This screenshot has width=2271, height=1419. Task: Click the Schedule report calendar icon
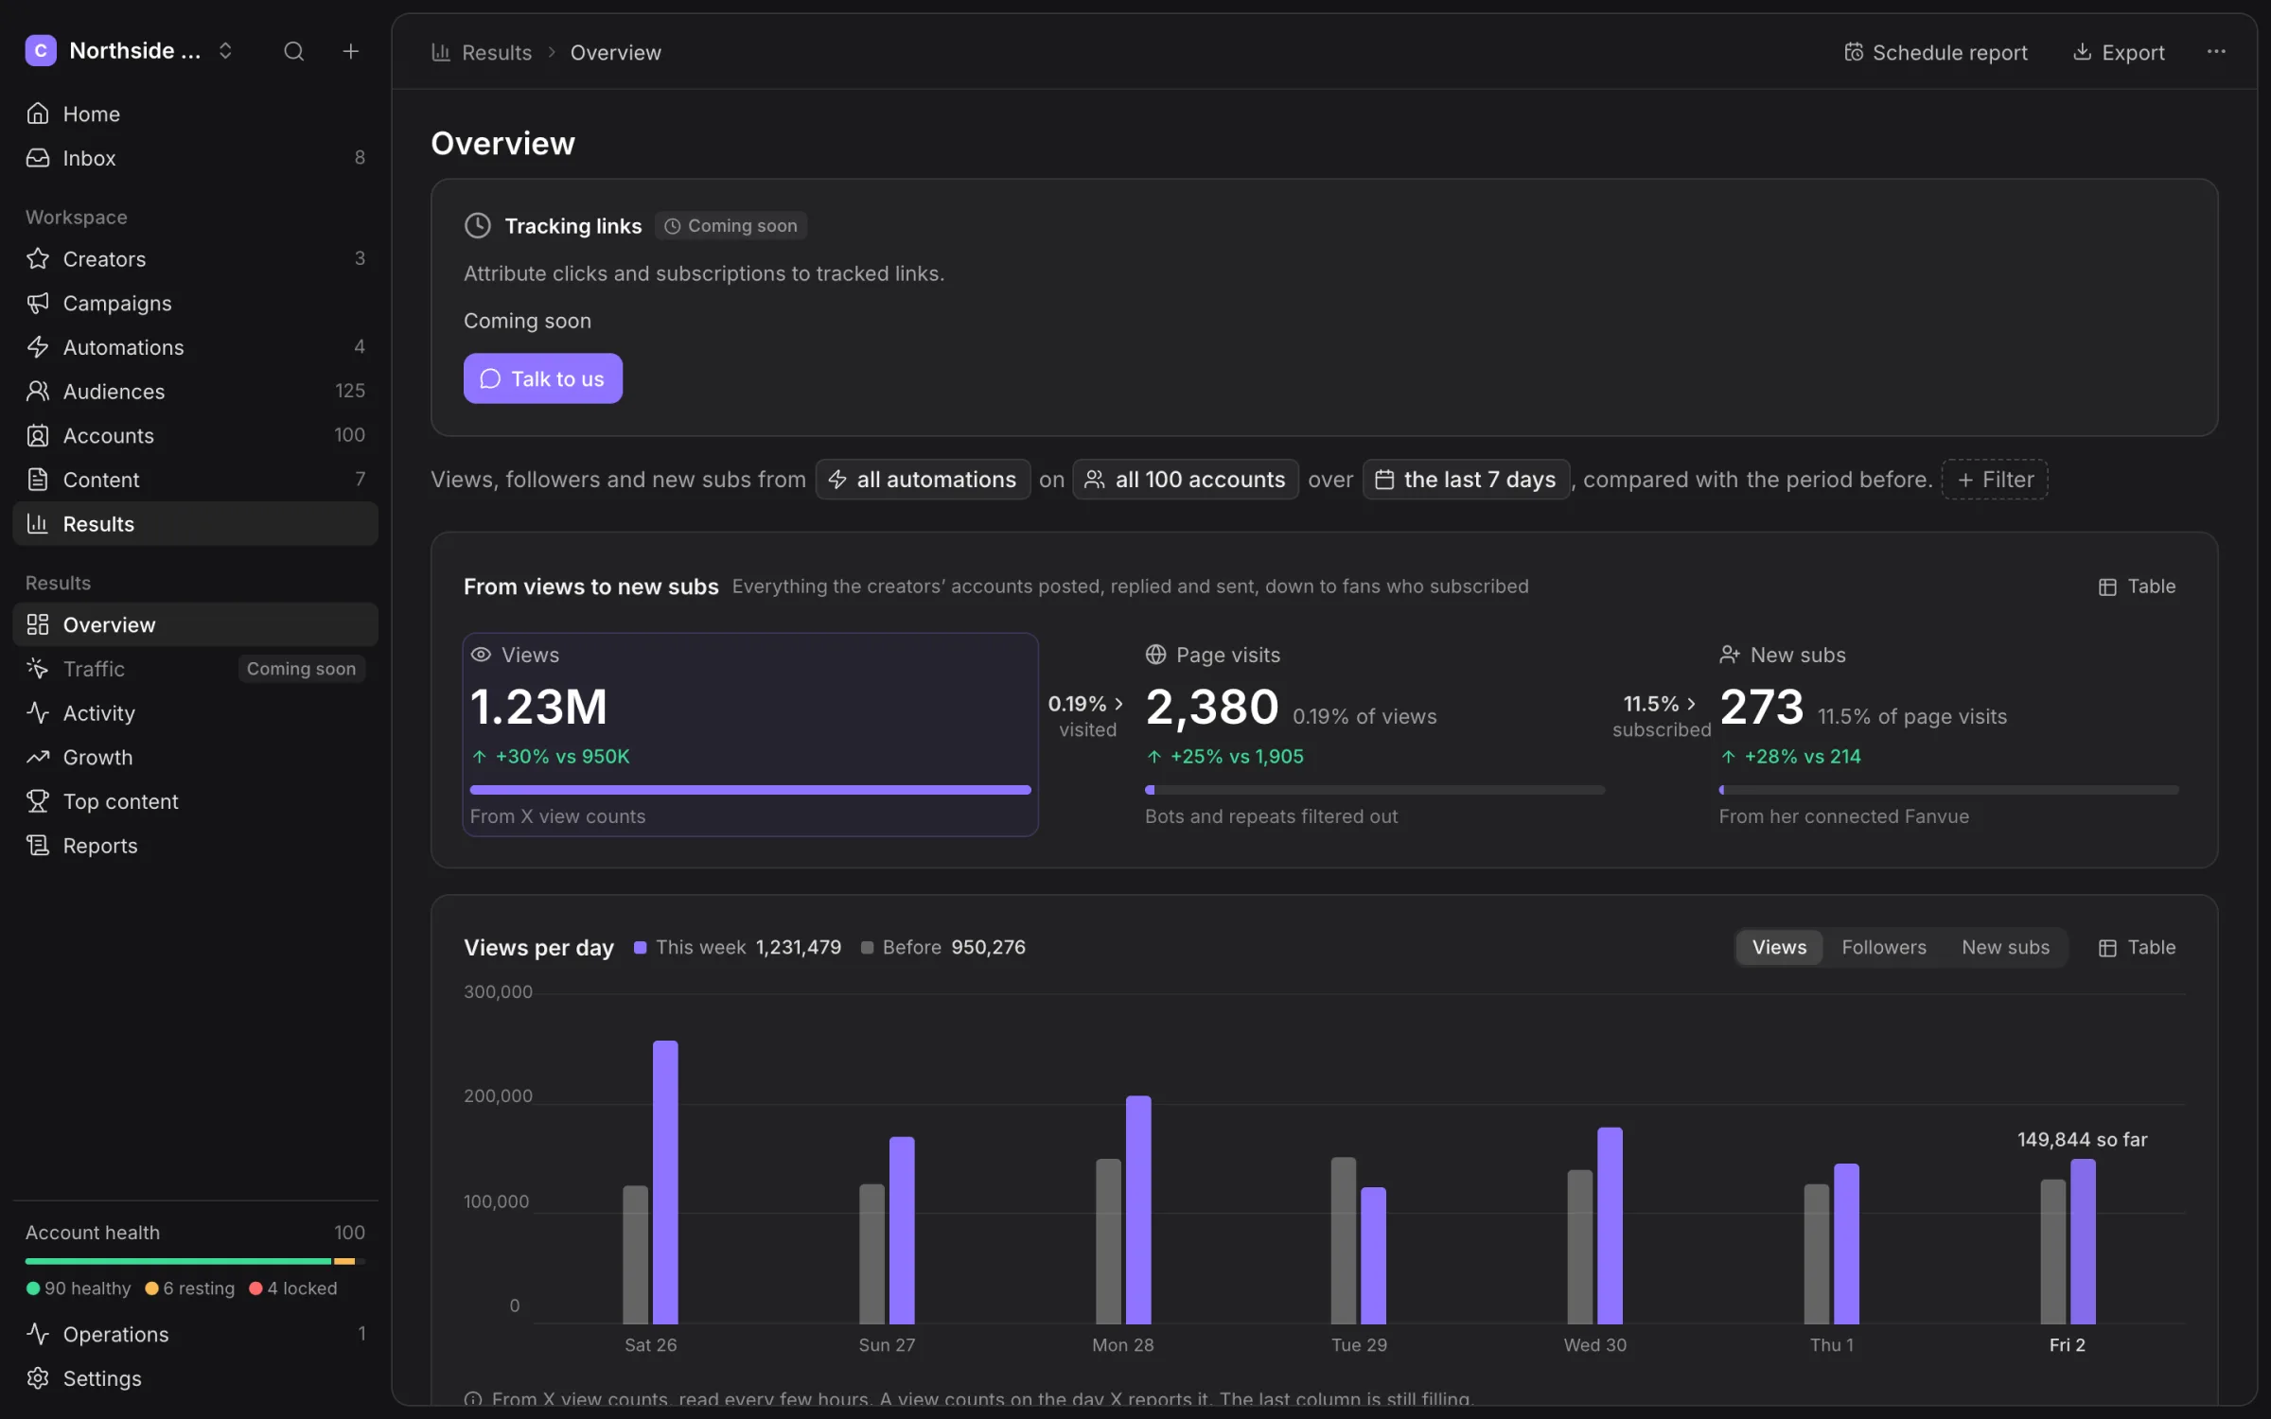(1853, 52)
